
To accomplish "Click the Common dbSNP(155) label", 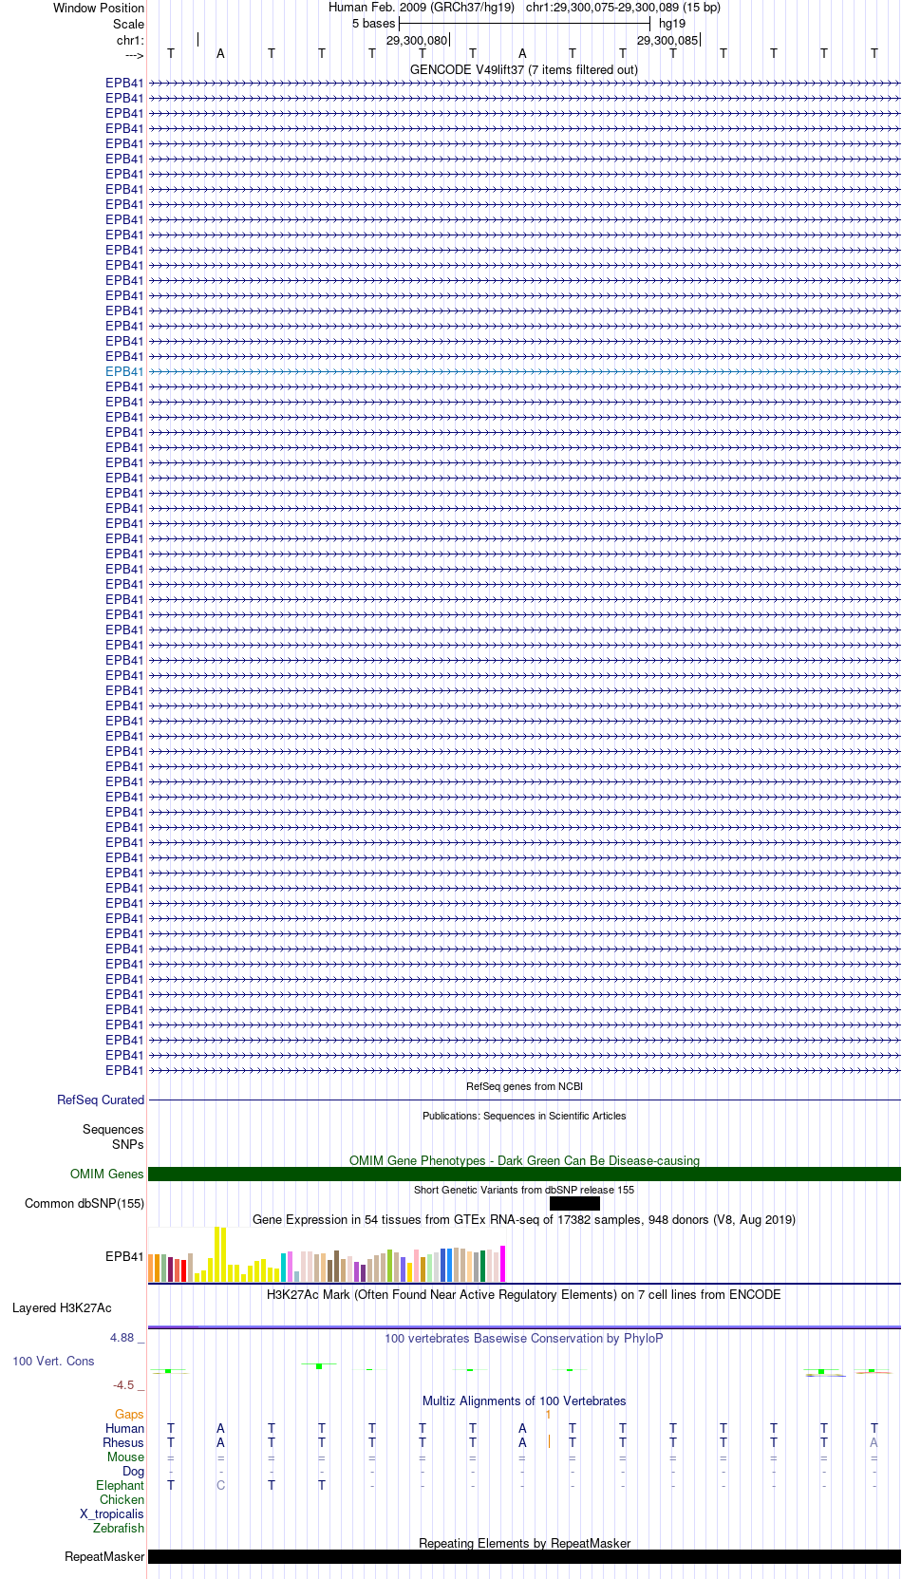I will (x=85, y=1203).
